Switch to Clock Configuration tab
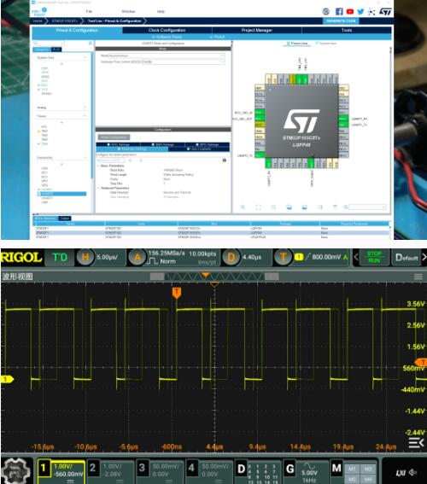The image size is (427, 484). [x=167, y=30]
